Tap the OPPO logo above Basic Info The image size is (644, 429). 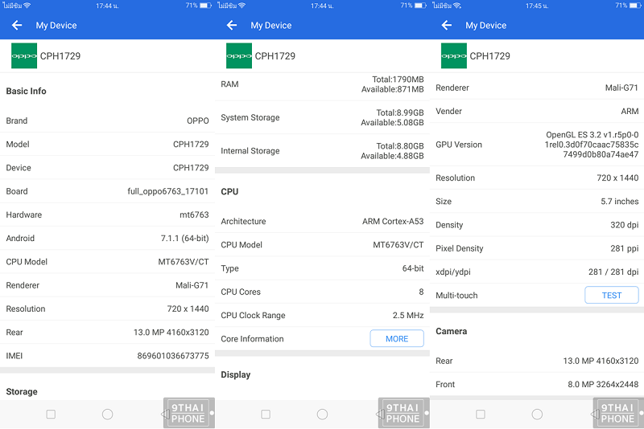(24, 55)
